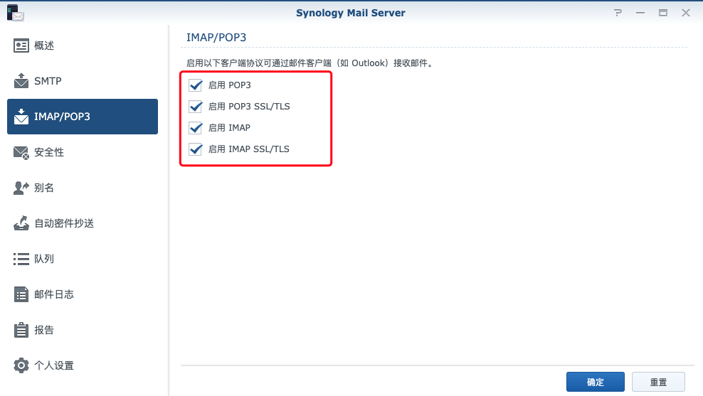Show the 报告 page

coord(83,330)
